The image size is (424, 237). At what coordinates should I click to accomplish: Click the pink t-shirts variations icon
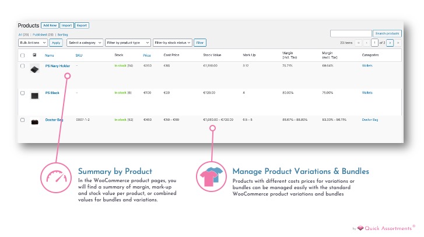tap(212, 177)
